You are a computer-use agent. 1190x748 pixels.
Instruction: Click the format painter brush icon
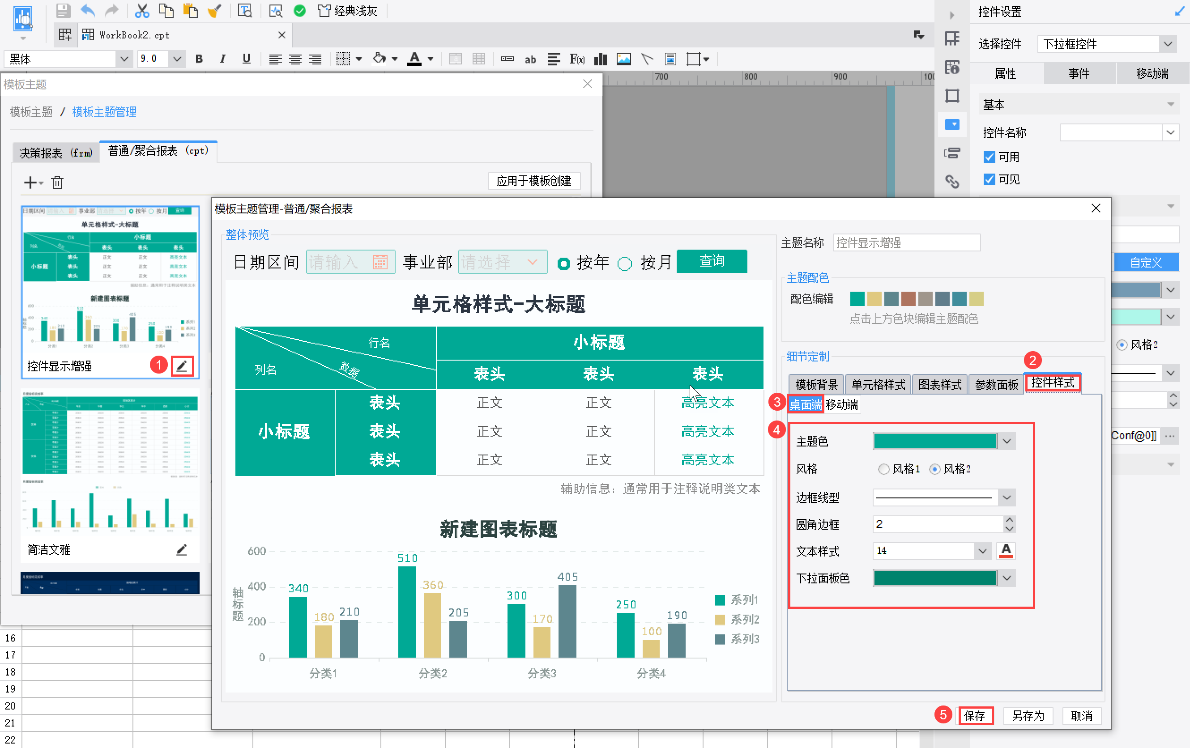pos(214,10)
